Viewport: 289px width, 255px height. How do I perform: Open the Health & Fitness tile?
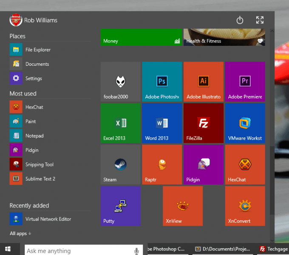click(x=224, y=37)
